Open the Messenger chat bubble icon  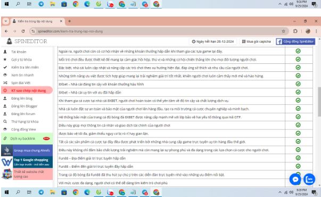(295, 179)
